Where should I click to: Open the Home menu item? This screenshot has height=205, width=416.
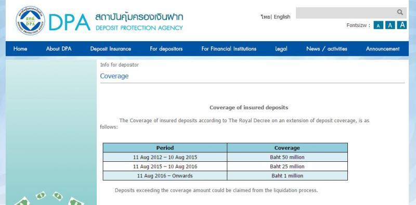20,49
